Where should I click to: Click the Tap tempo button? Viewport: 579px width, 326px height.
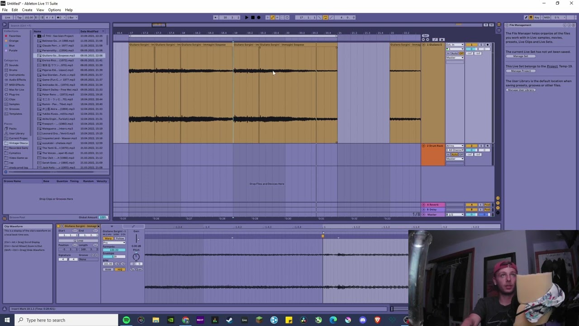click(x=19, y=18)
